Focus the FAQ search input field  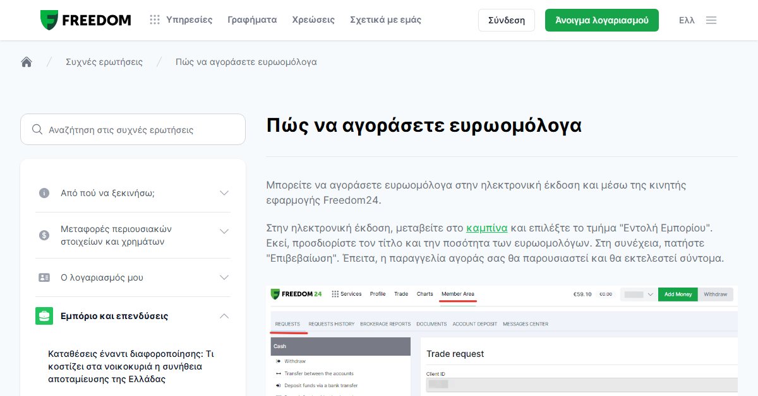[x=133, y=130]
